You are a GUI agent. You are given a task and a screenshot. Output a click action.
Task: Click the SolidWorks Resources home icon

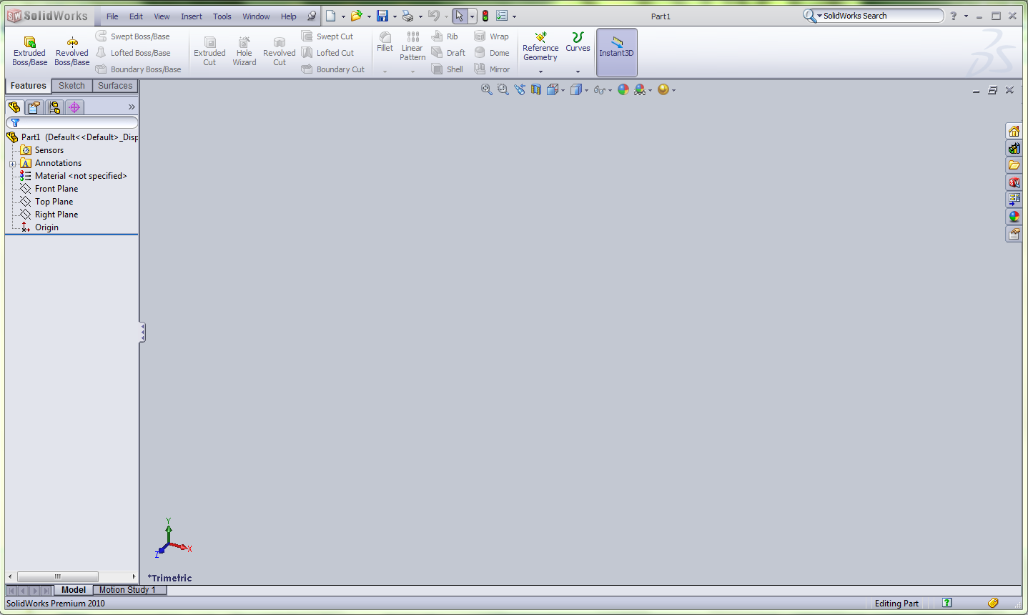1014,131
